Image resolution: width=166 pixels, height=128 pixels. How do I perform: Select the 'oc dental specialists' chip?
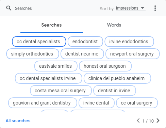coord(39,42)
